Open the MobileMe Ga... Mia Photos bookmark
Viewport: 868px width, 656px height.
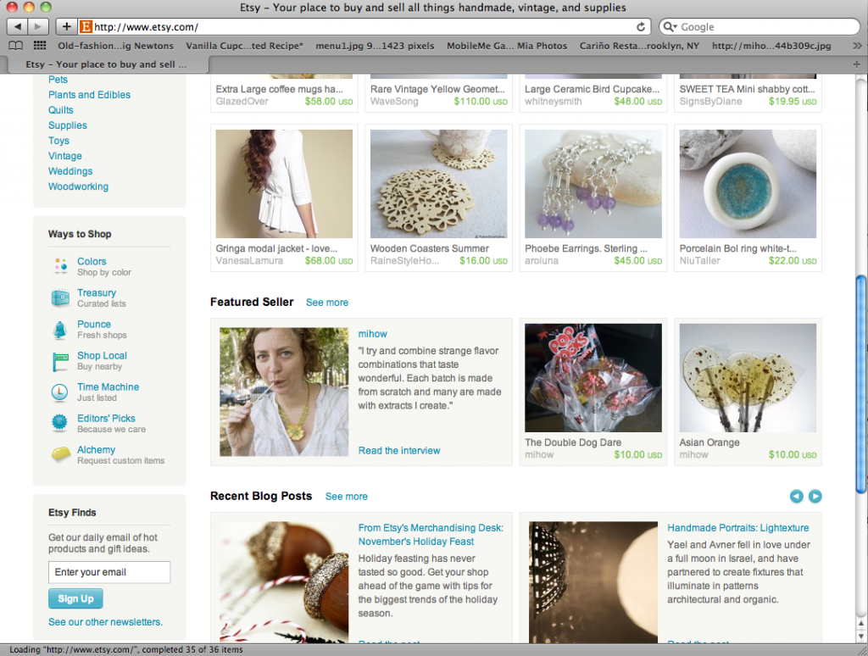coord(507,46)
